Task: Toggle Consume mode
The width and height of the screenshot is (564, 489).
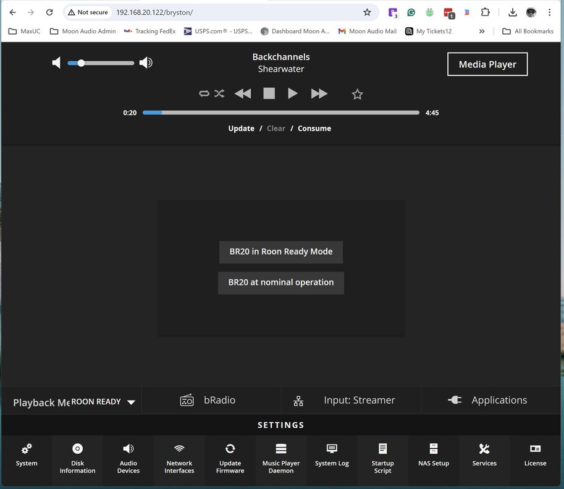Action: click(x=314, y=129)
